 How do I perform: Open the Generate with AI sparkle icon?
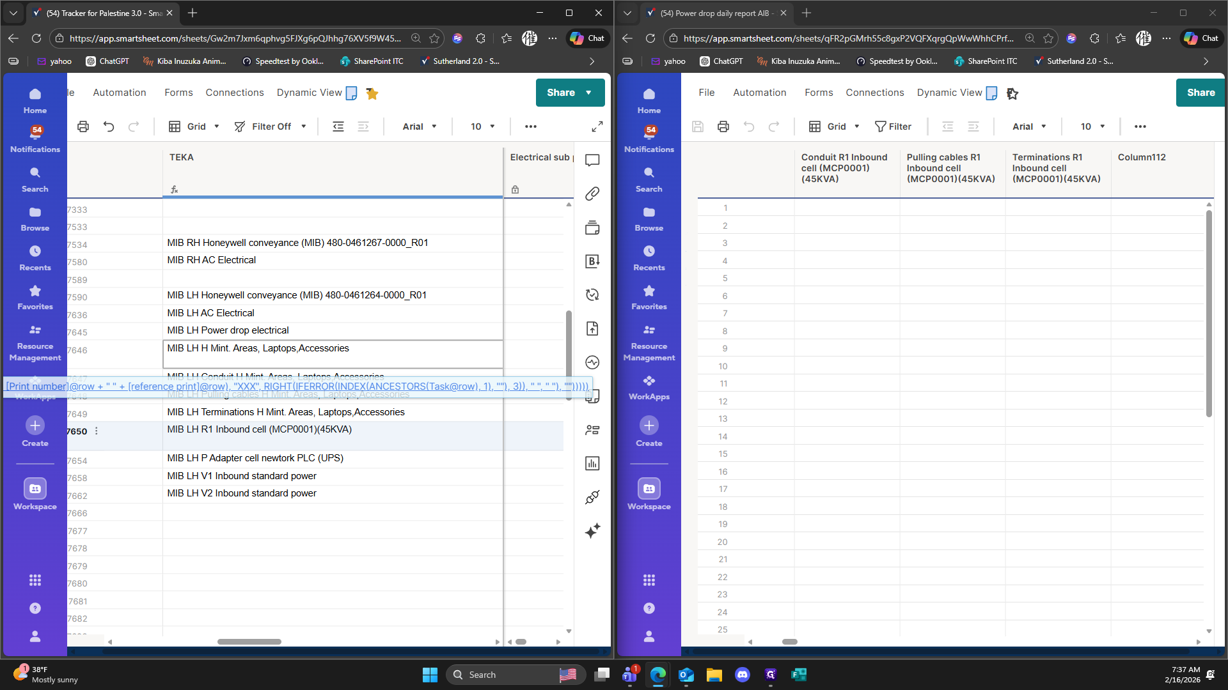(592, 531)
